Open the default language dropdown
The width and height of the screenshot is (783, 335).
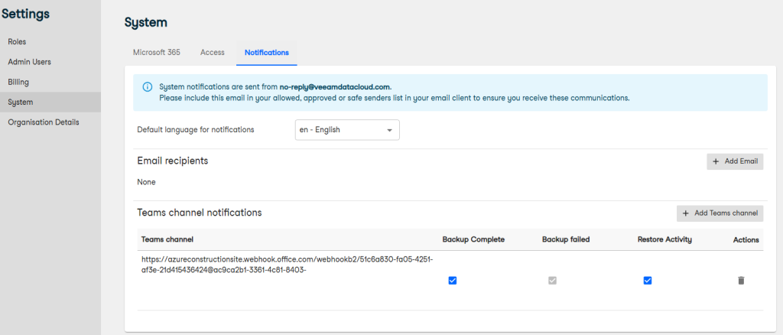click(347, 130)
